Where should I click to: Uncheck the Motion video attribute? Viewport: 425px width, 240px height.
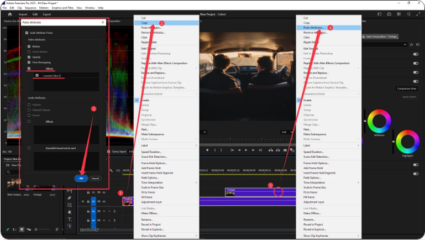click(29, 46)
